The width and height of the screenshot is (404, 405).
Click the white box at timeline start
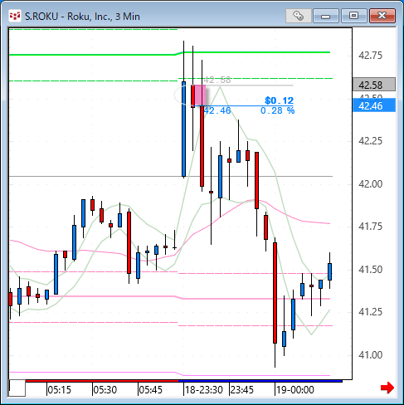(17, 388)
